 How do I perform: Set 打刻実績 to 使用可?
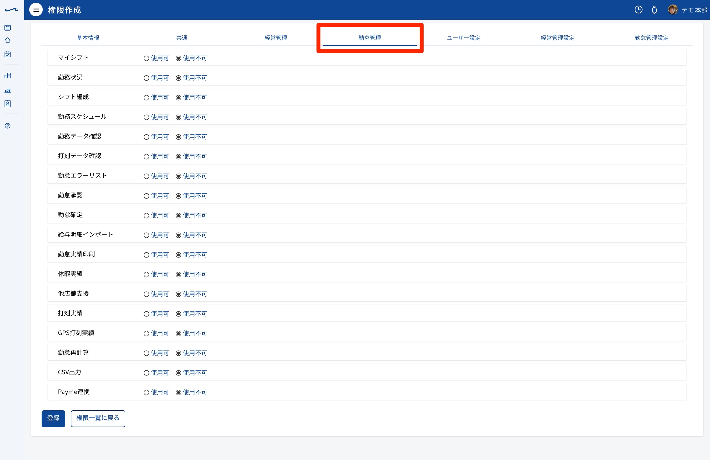146,314
